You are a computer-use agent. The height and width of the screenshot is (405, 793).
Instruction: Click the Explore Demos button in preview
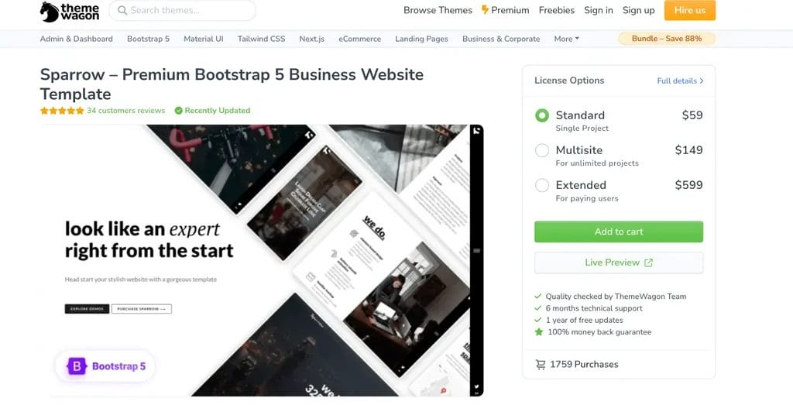coord(87,308)
